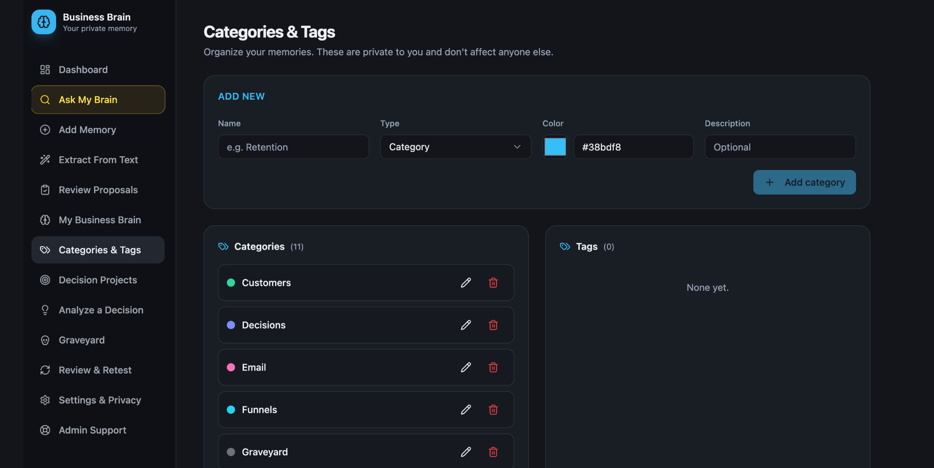Focus the Name input field
Image resolution: width=934 pixels, height=468 pixels.
(x=293, y=147)
